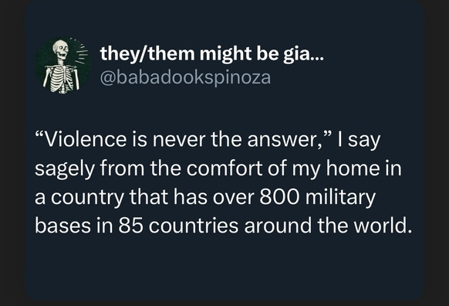Click the skeleton's skull in the avatar
The image size is (449, 306).
point(61,50)
